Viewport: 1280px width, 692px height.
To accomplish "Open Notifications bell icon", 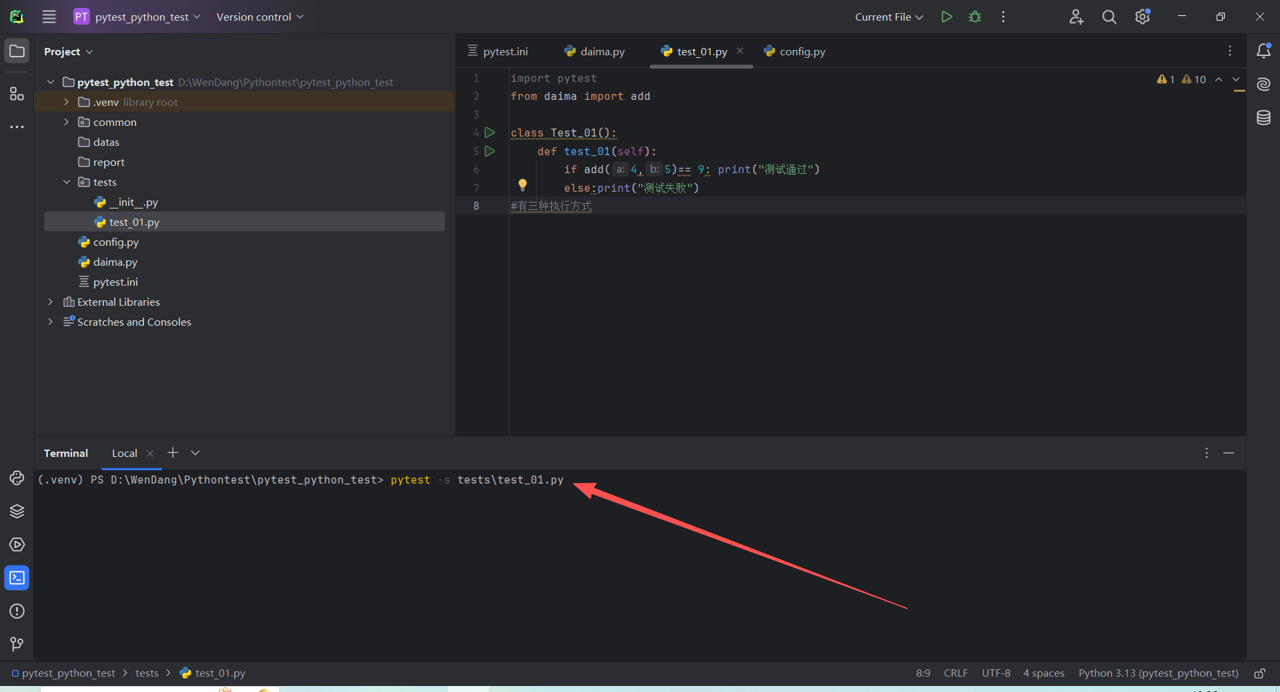I will pos(1263,51).
